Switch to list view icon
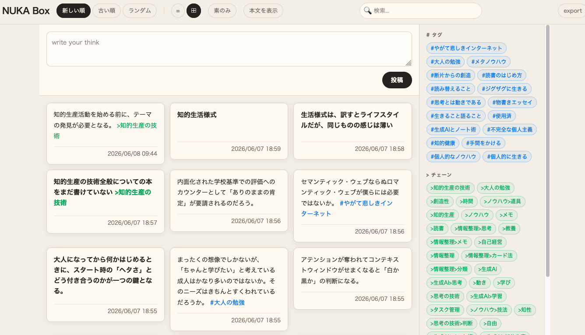 tap(177, 10)
